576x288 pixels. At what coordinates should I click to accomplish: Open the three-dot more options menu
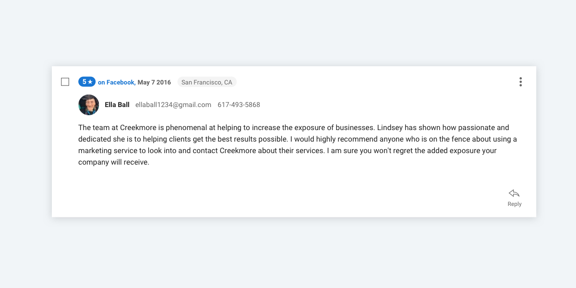(x=520, y=82)
